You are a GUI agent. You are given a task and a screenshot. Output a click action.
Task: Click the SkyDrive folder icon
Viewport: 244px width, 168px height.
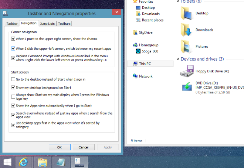pos(135,32)
